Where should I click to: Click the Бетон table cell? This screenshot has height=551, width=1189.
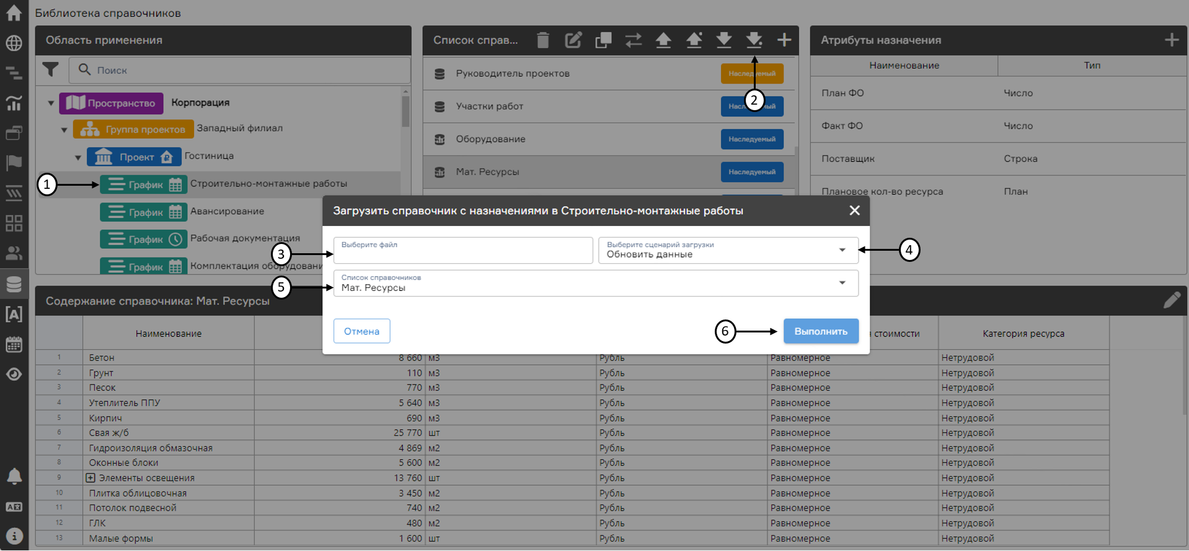click(168, 358)
